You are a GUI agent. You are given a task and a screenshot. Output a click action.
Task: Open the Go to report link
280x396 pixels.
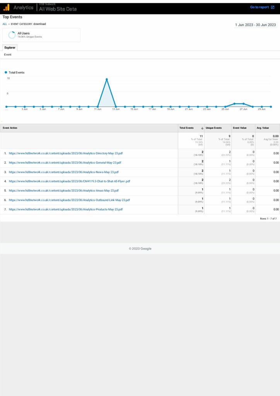point(259,7)
